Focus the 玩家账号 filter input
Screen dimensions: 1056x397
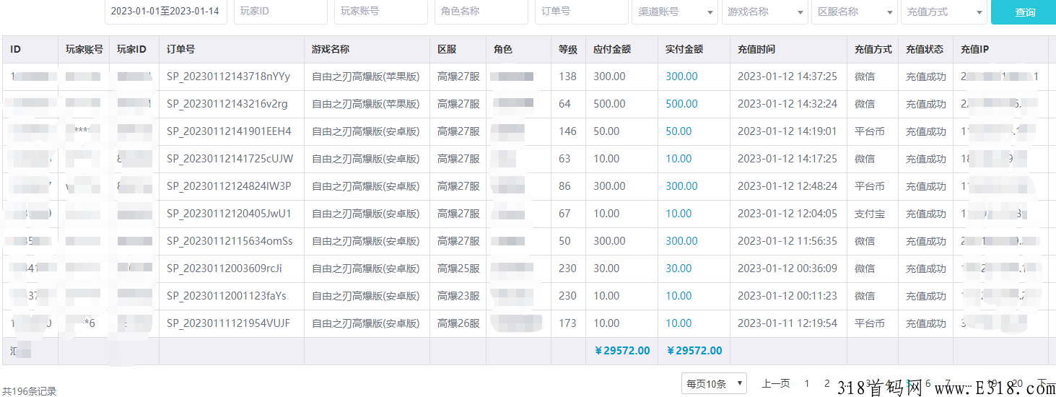click(x=380, y=12)
